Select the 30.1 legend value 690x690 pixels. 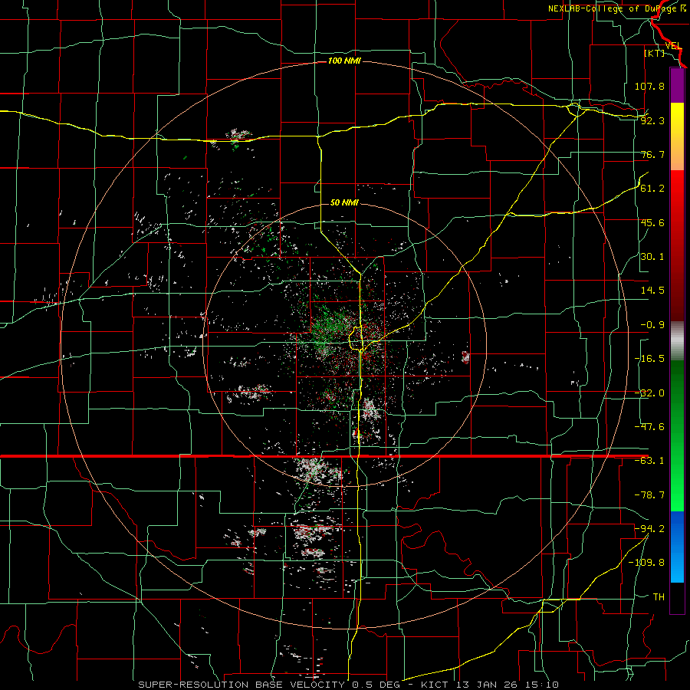(652, 257)
